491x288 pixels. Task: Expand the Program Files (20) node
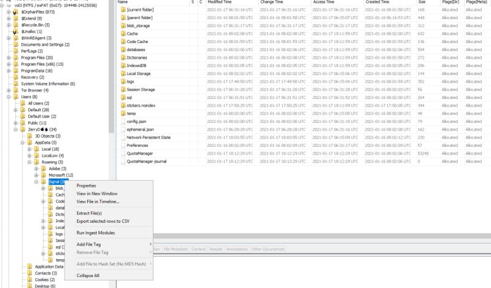[x=9, y=58]
